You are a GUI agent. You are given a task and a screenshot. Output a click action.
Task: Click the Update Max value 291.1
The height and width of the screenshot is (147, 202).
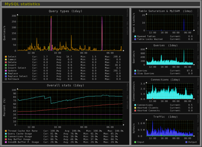click(117, 71)
